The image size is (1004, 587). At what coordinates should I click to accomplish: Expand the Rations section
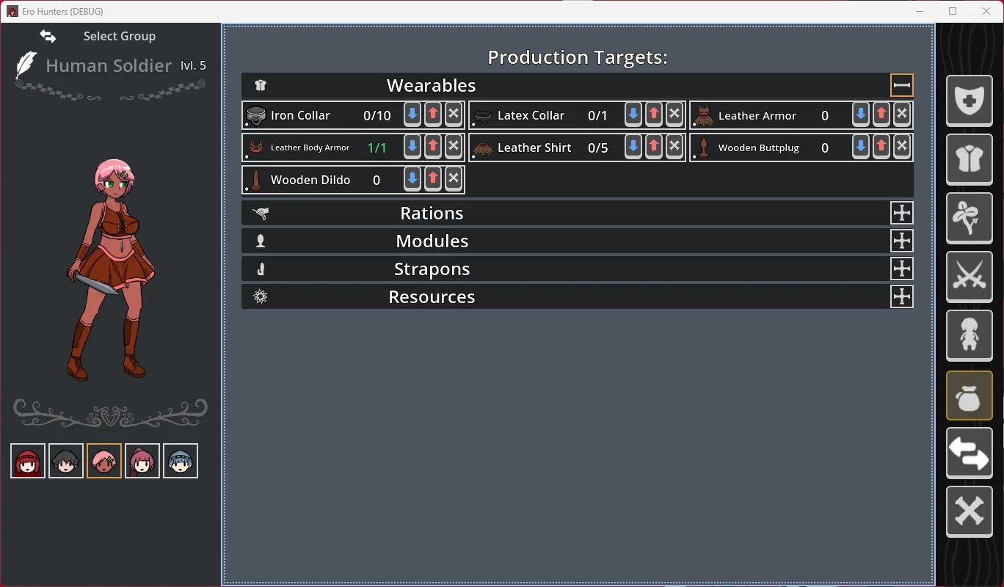[x=901, y=213]
